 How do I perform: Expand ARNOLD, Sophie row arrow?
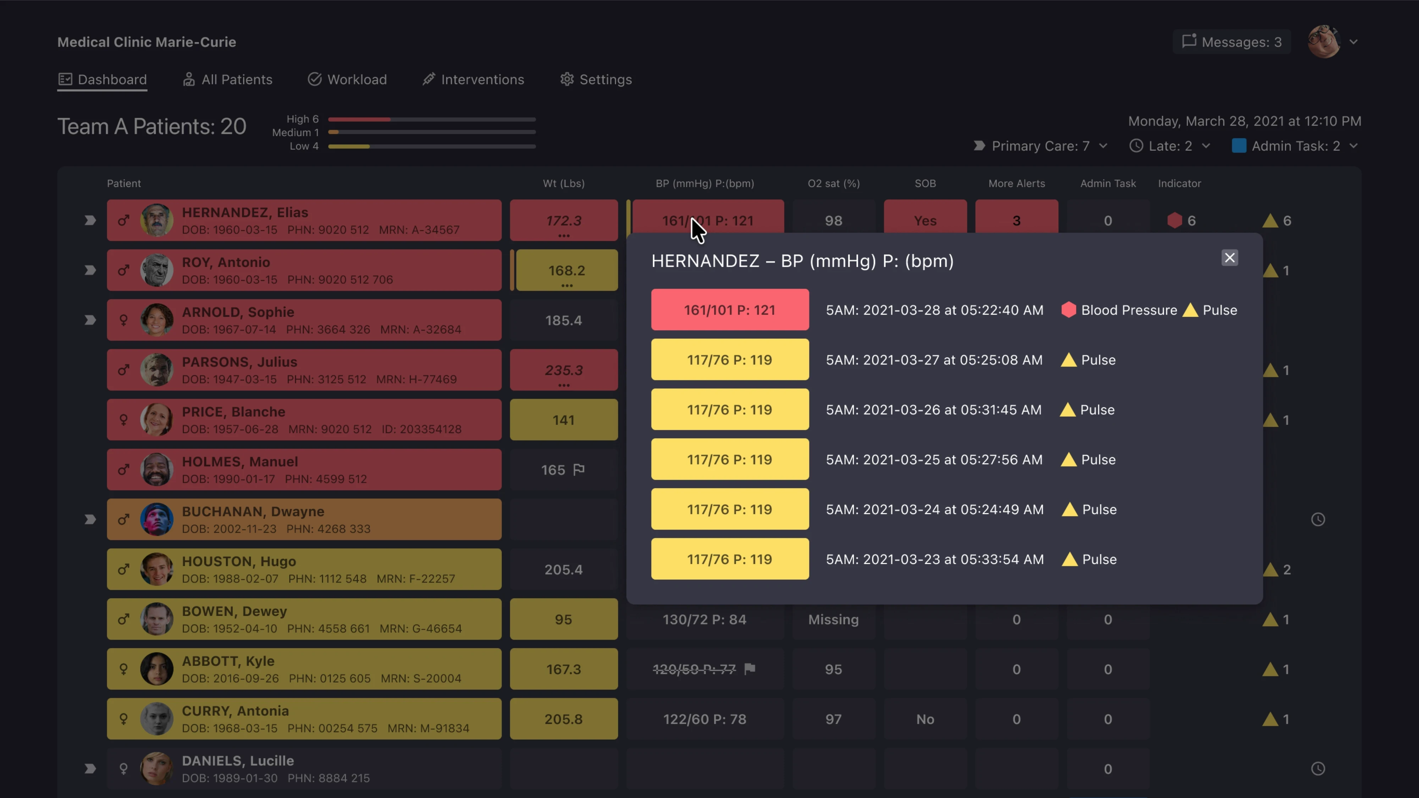coord(90,320)
